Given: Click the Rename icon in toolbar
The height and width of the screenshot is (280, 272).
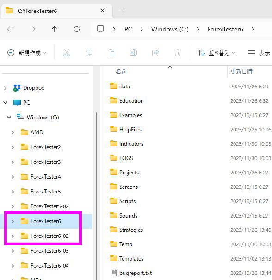Looking at the screenshot, I should (133, 53).
